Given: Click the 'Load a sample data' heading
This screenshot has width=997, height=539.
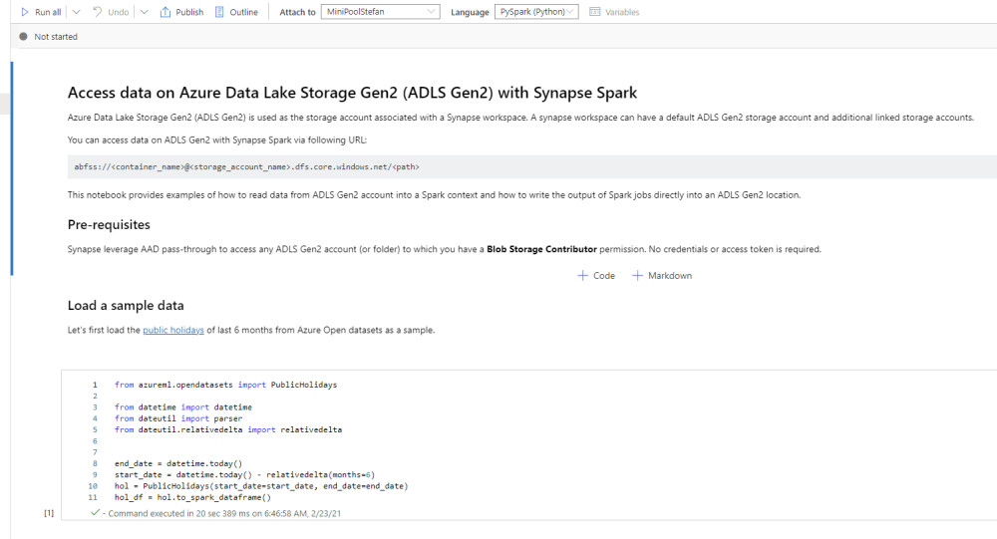Looking at the screenshot, I should (x=126, y=305).
